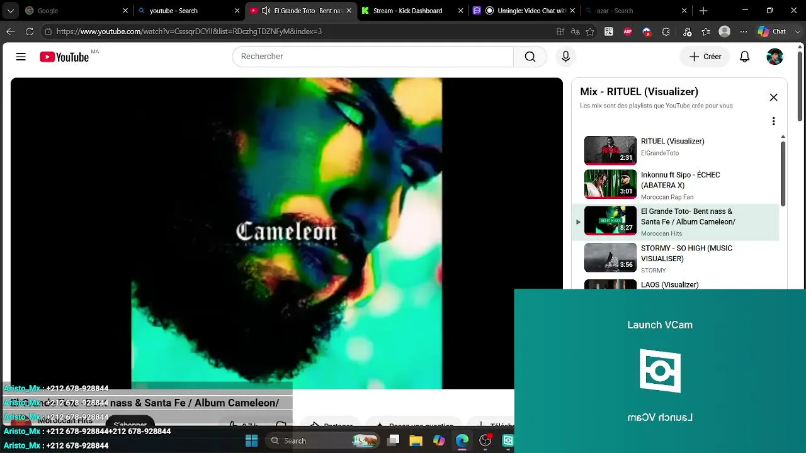Viewport: 806px width, 453px height.
Task: Open the YouTube guide hamburger menu
Action: pyautogui.click(x=21, y=57)
